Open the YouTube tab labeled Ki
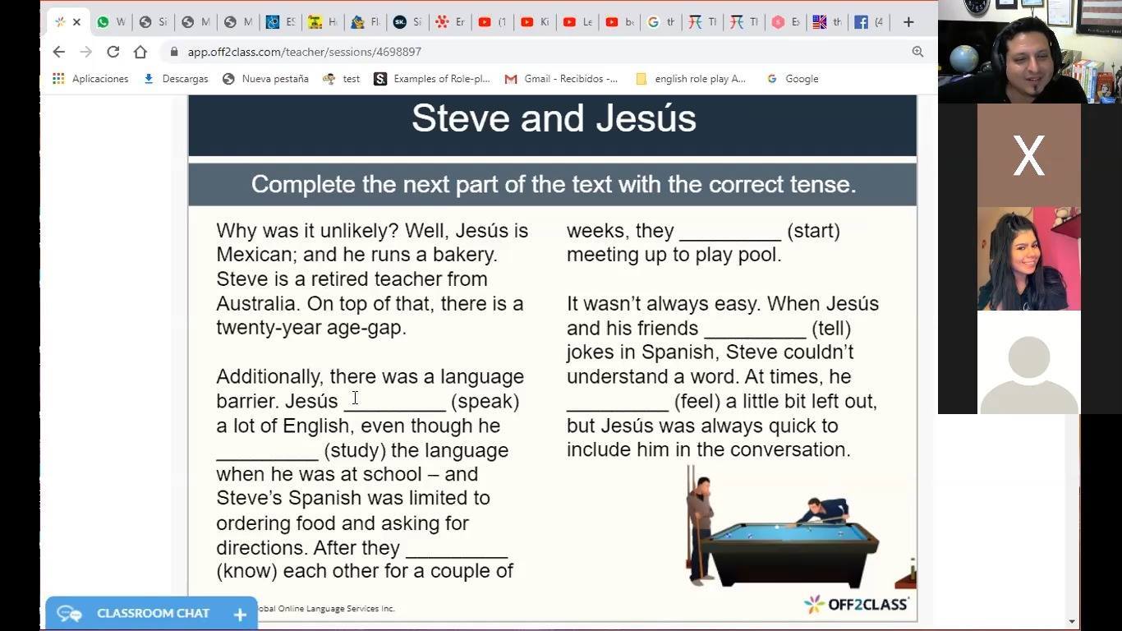The image size is (1122, 631). pos(535,22)
